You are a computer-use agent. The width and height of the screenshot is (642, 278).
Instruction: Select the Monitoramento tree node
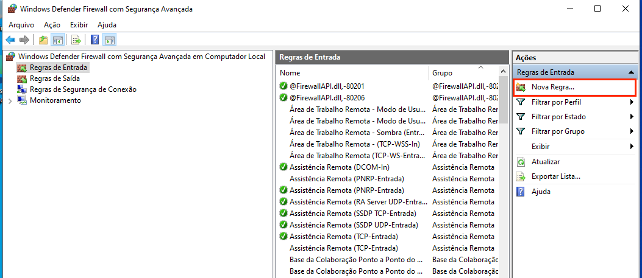coord(55,100)
